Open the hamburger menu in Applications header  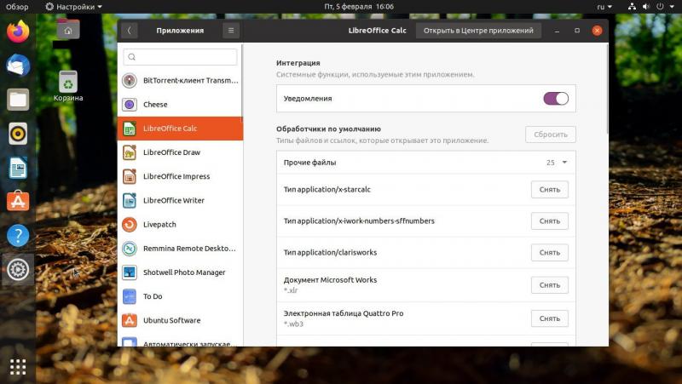230,31
